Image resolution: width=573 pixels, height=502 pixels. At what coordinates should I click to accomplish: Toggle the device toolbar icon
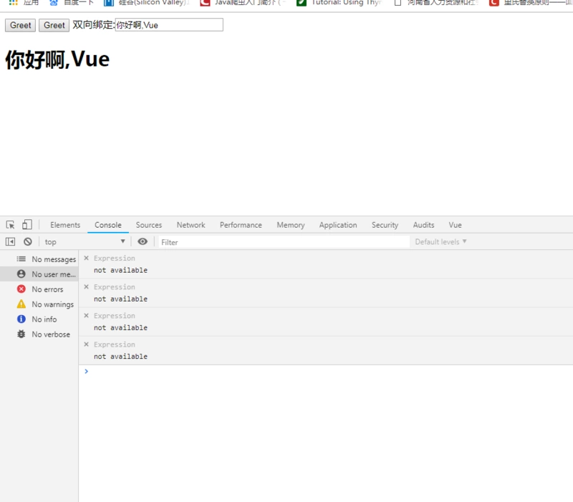(x=27, y=225)
